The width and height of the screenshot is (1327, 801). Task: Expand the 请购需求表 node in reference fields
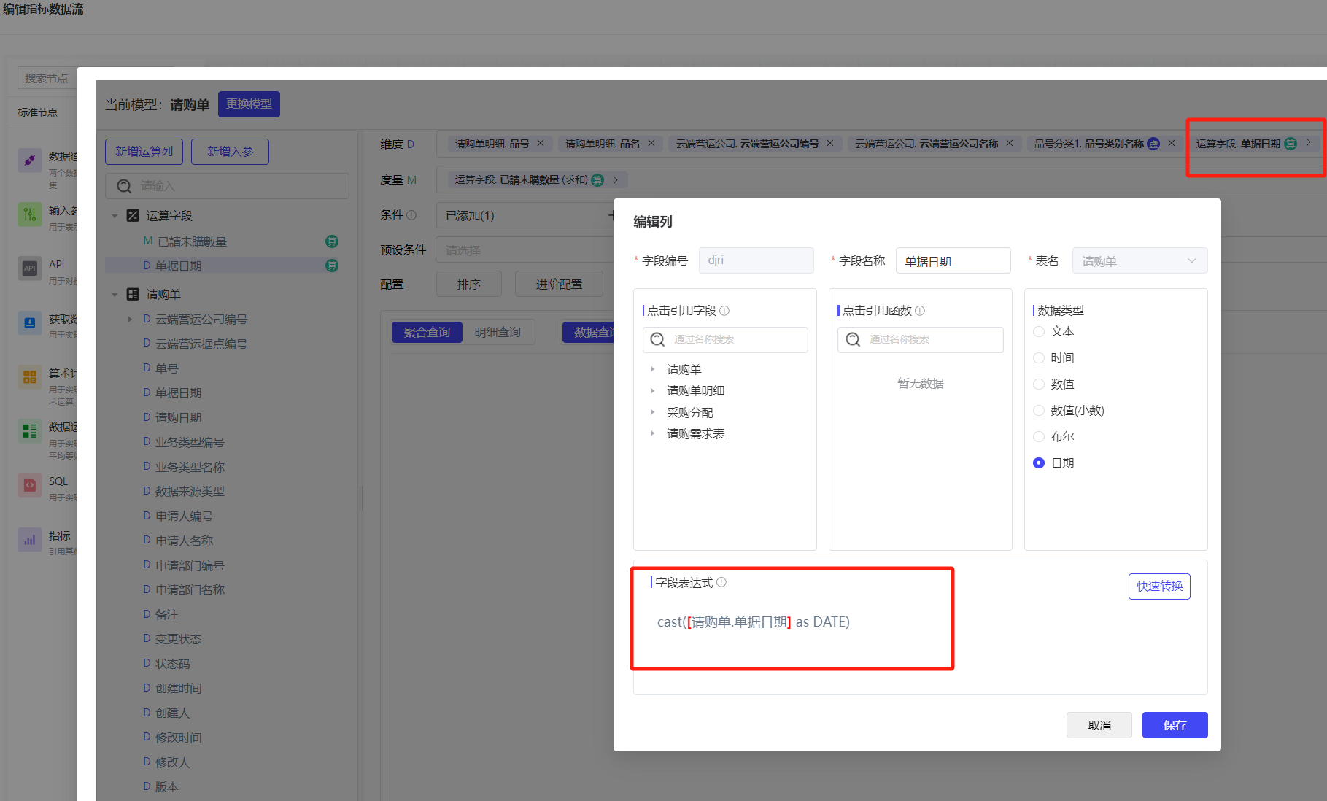652,433
